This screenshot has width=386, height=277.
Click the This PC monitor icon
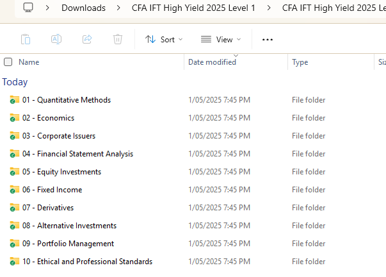pos(28,8)
